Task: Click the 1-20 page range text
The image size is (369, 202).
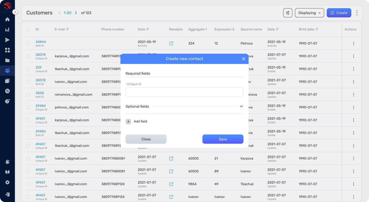Action: click(x=67, y=13)
